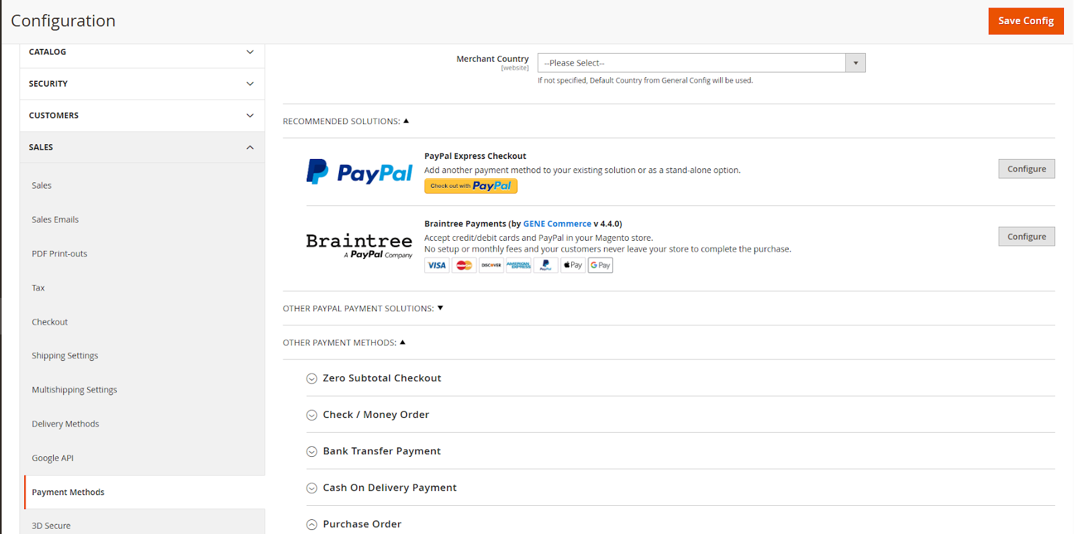Click the Save Config button
This screenshot has width=1074, height=534.
pyautogui.click(x=1026, y=21)
